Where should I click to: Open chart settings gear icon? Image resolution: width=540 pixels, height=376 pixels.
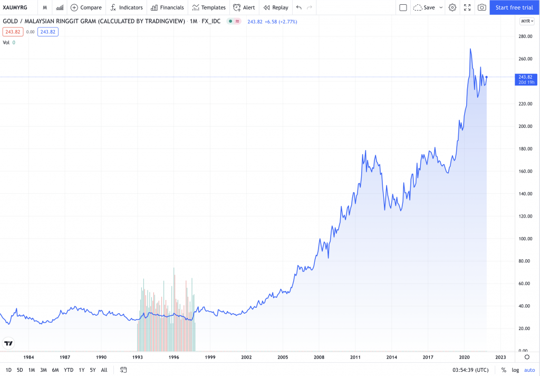pyautogui.click(x=452, y=7)
